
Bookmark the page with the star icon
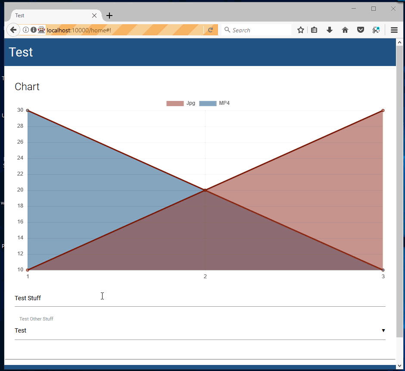(x=300, y=30)
